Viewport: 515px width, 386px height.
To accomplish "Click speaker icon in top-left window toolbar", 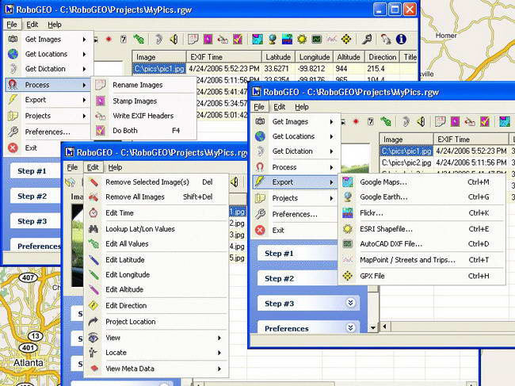I will pyautogui.click(x=174, y=40).
